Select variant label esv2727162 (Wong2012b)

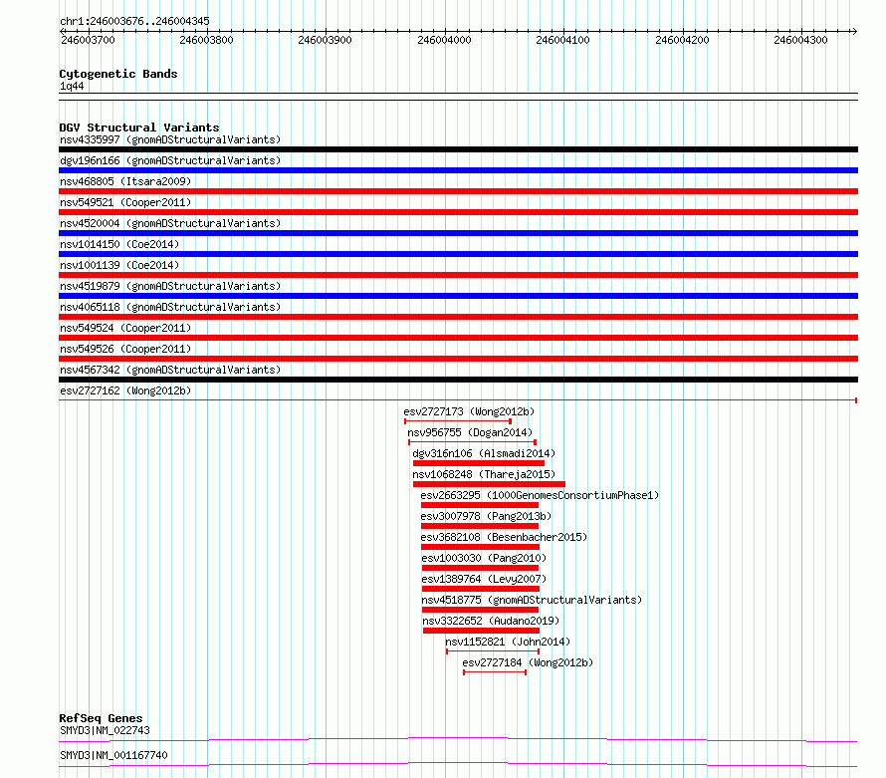click(125, 390)
